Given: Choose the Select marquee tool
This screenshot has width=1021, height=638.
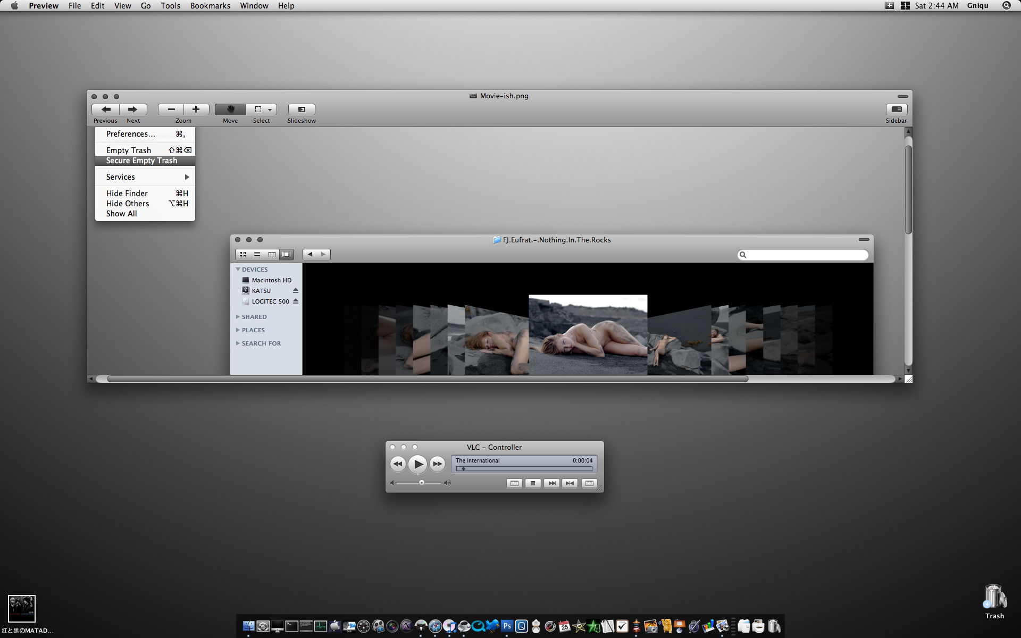Looking at the screenshot, I should coord(258,110).
